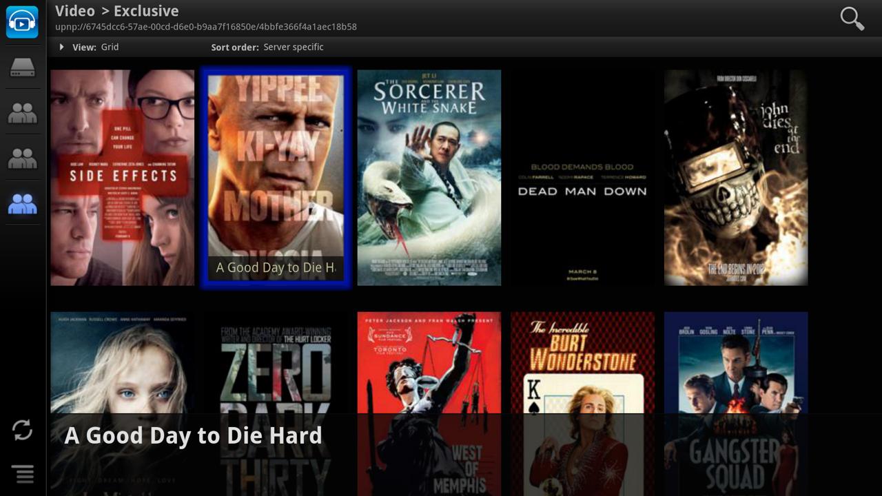This screenshot has height=496, width=882.
Task: Select the highlighted blue people group icon
Action: coord(22,203)
